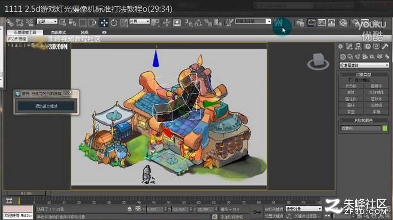Image resolution: width=393 pixels, height=220 pixels.
Task: Select the Cameras category icon
Action: [365, 57]
